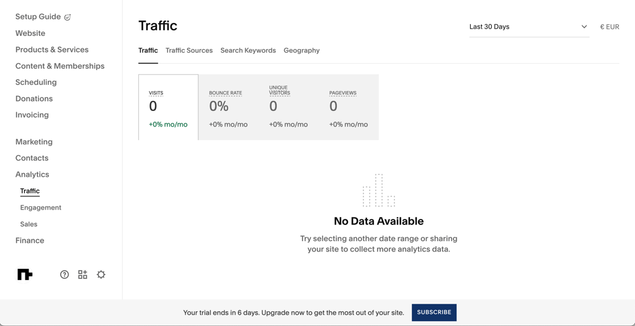
Task: Click the Setup Guide progress icon
Action: click(x=68, y=17)
